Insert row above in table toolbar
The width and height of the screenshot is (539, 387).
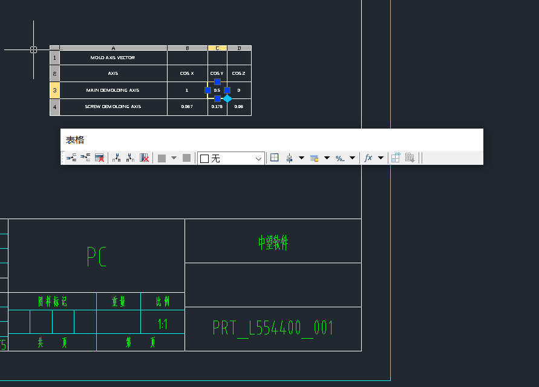(71, 158)
